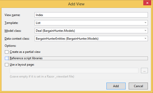
Task: Close the Add View dialog window
Action: click(147, 3)
